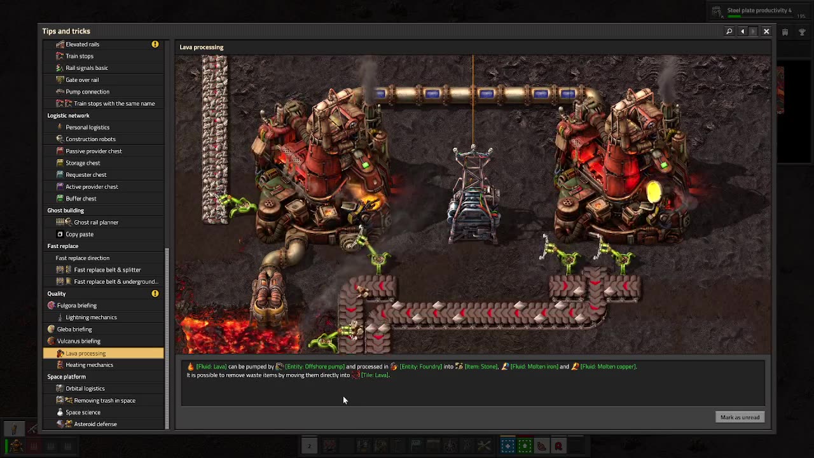Image resolution: width=814 pixels, height=458 pixels.
Task: Open the Pump connection tip
Action: (x=103, y=92)
